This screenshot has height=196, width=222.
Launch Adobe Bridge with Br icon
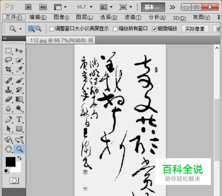pyautogui.click(x=28, y=7)
